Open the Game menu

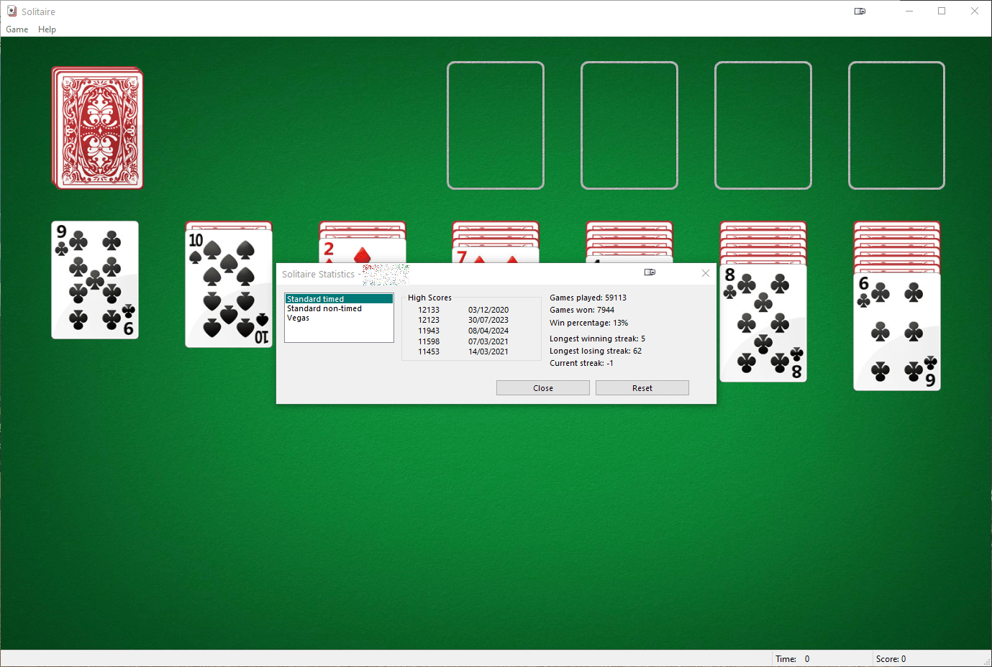[x=17, y=29]
